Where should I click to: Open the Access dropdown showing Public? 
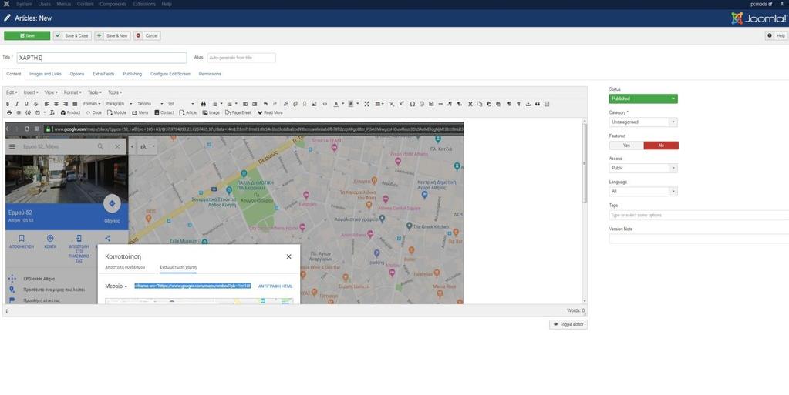point(643,168)
